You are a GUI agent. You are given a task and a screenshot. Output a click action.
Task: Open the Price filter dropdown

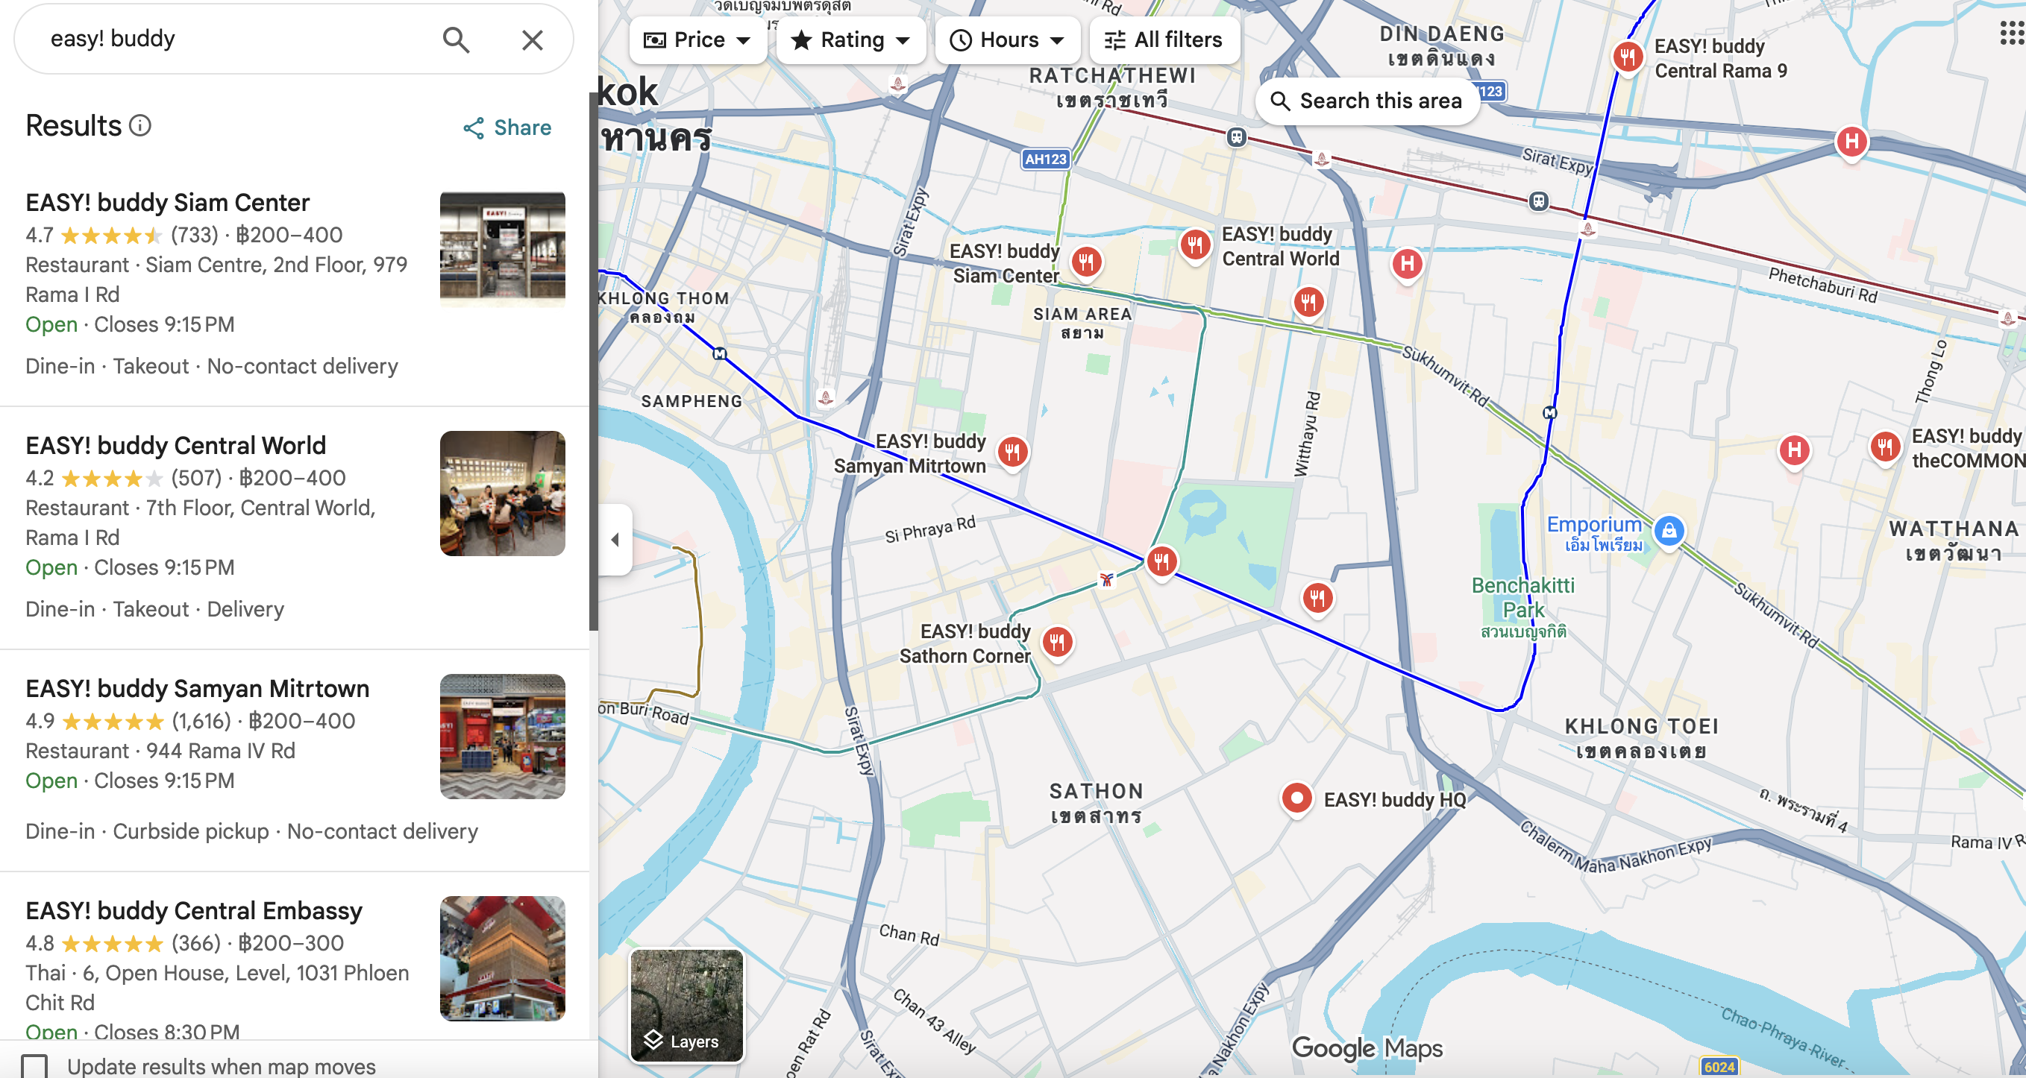tap(697, 40)
